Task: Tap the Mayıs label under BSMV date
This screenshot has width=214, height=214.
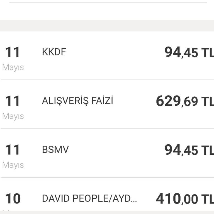Action: 13,165
